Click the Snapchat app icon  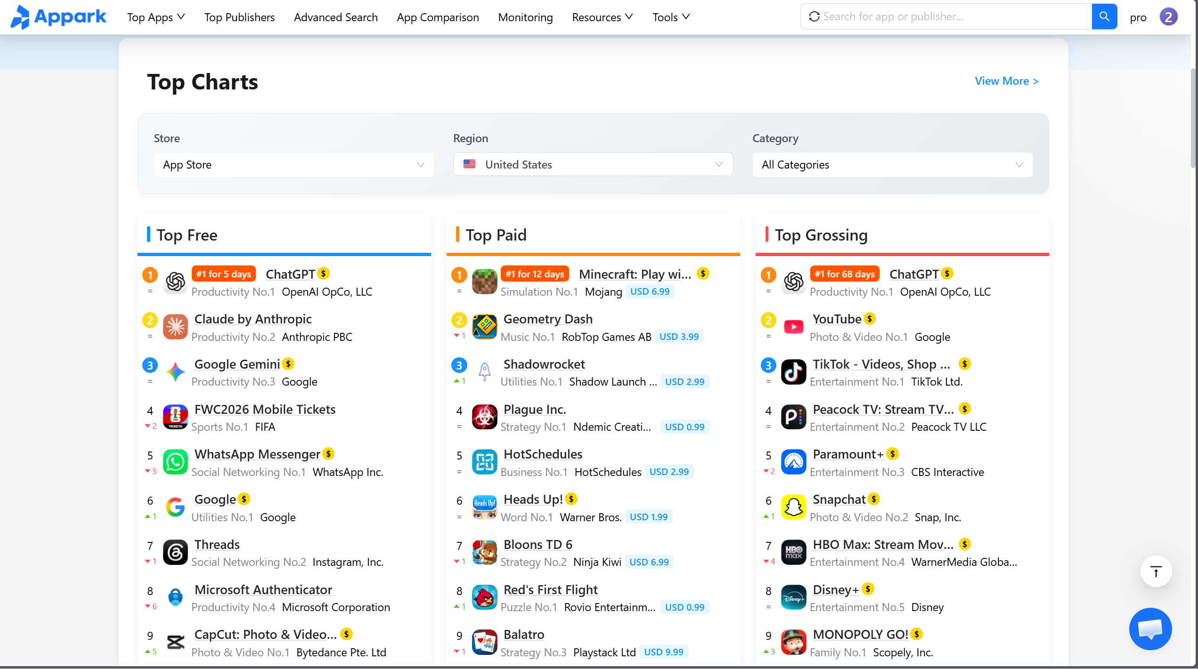click(x=794, y=508)
